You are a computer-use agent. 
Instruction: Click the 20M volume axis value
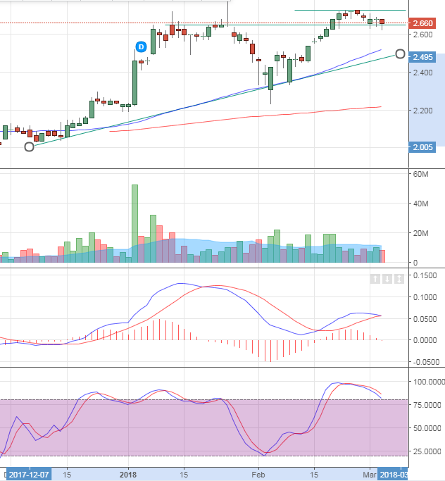420,233
